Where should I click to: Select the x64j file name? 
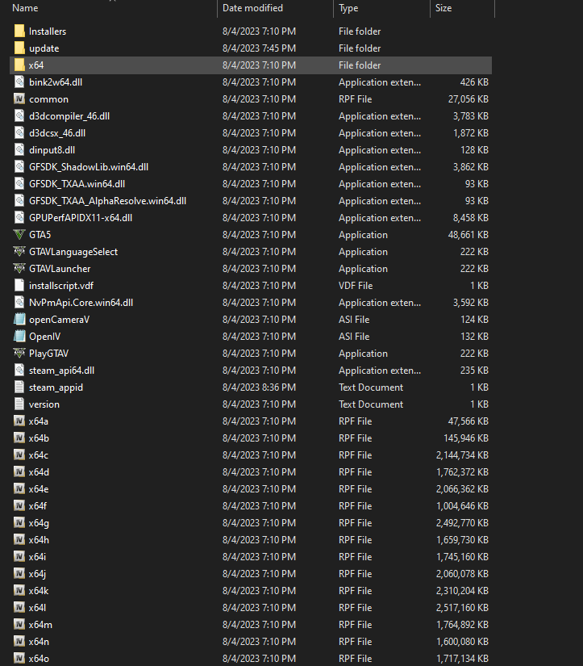(x=37, y=574)
